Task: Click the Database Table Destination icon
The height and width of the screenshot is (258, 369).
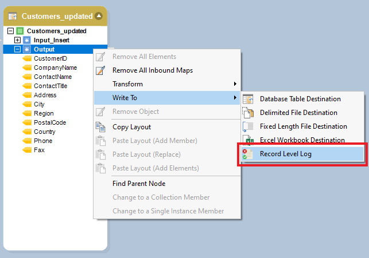Action: tap(248, 99)
